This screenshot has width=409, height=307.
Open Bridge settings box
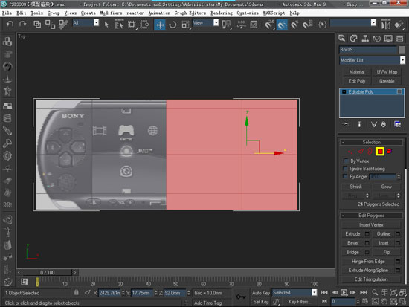pos(367,252)
